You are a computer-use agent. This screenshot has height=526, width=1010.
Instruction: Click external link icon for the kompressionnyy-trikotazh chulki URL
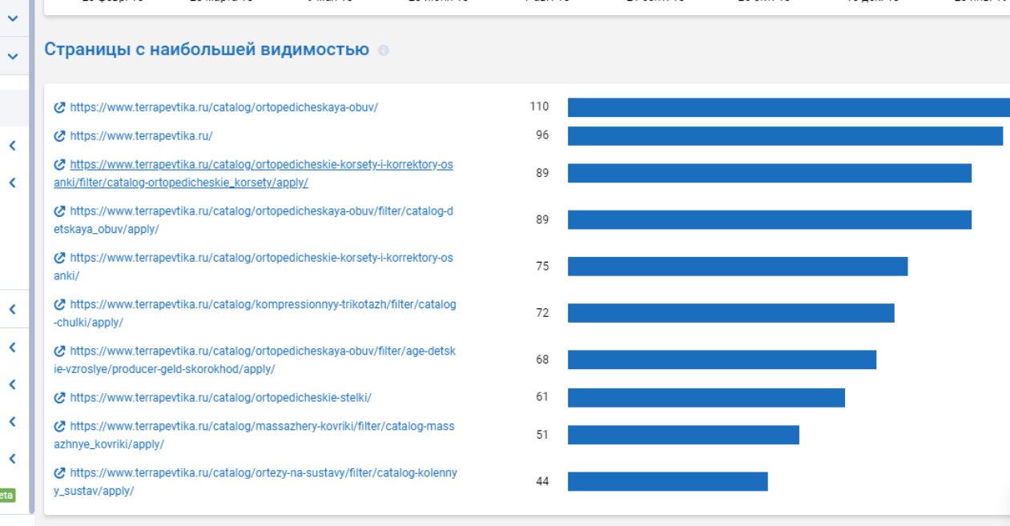(x=59, y=305)
